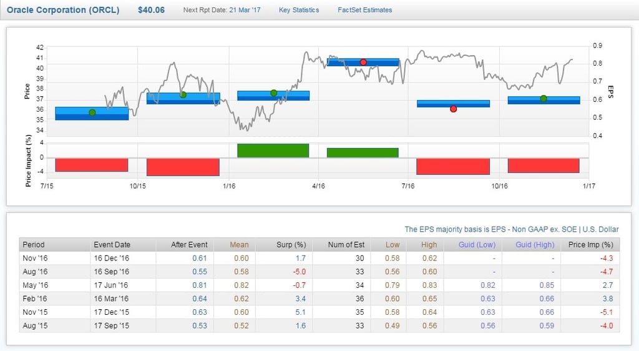Screen dimensions: 639x351
Task: Click the blue estimate range bar after 7/16
Action: click(453, 104)
